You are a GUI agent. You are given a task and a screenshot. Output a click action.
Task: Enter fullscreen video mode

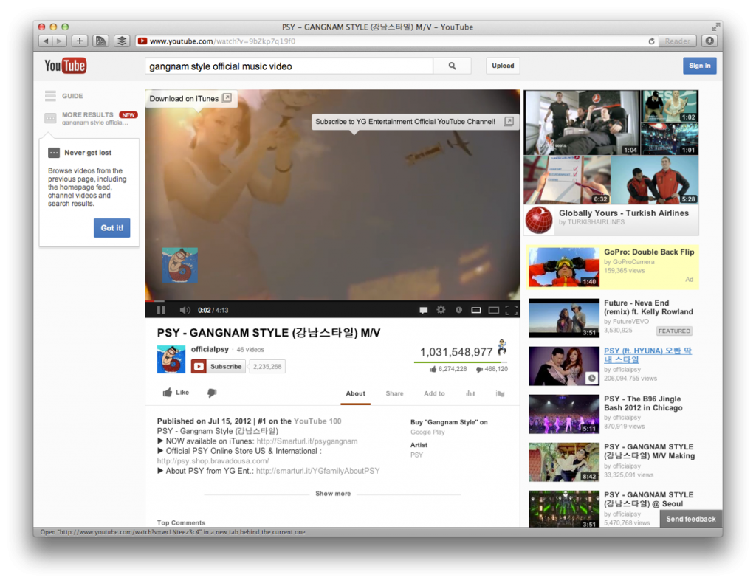[x=512, y=310]
